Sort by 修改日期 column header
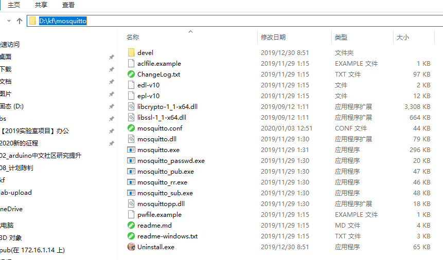This screenshot has width=443, height=260. coord(273,38)
